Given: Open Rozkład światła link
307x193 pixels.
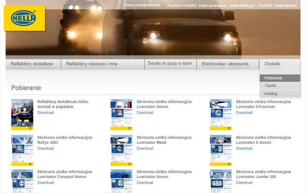Looking at the screenshot, I should click(x=181, y=5).
